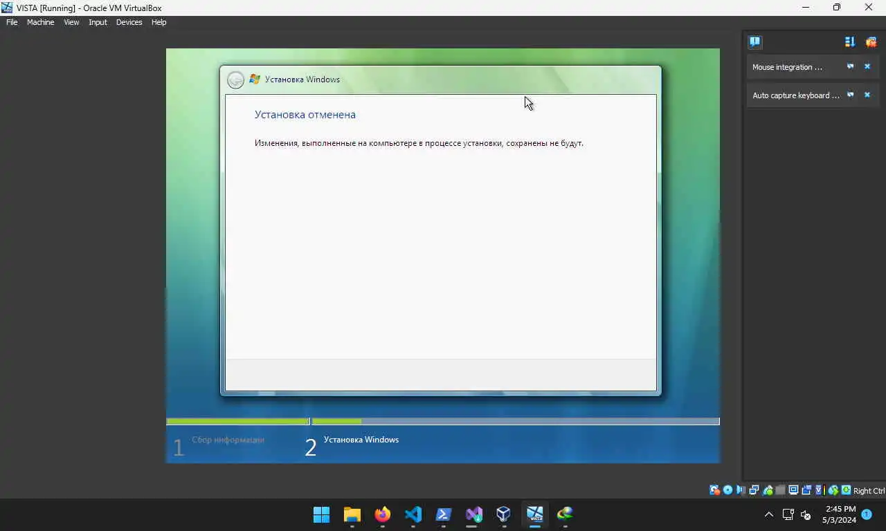Click the muted volume tray icon
Image resolution: width=886 pixels, height=531 pixels.
click(x=806, y=514)
